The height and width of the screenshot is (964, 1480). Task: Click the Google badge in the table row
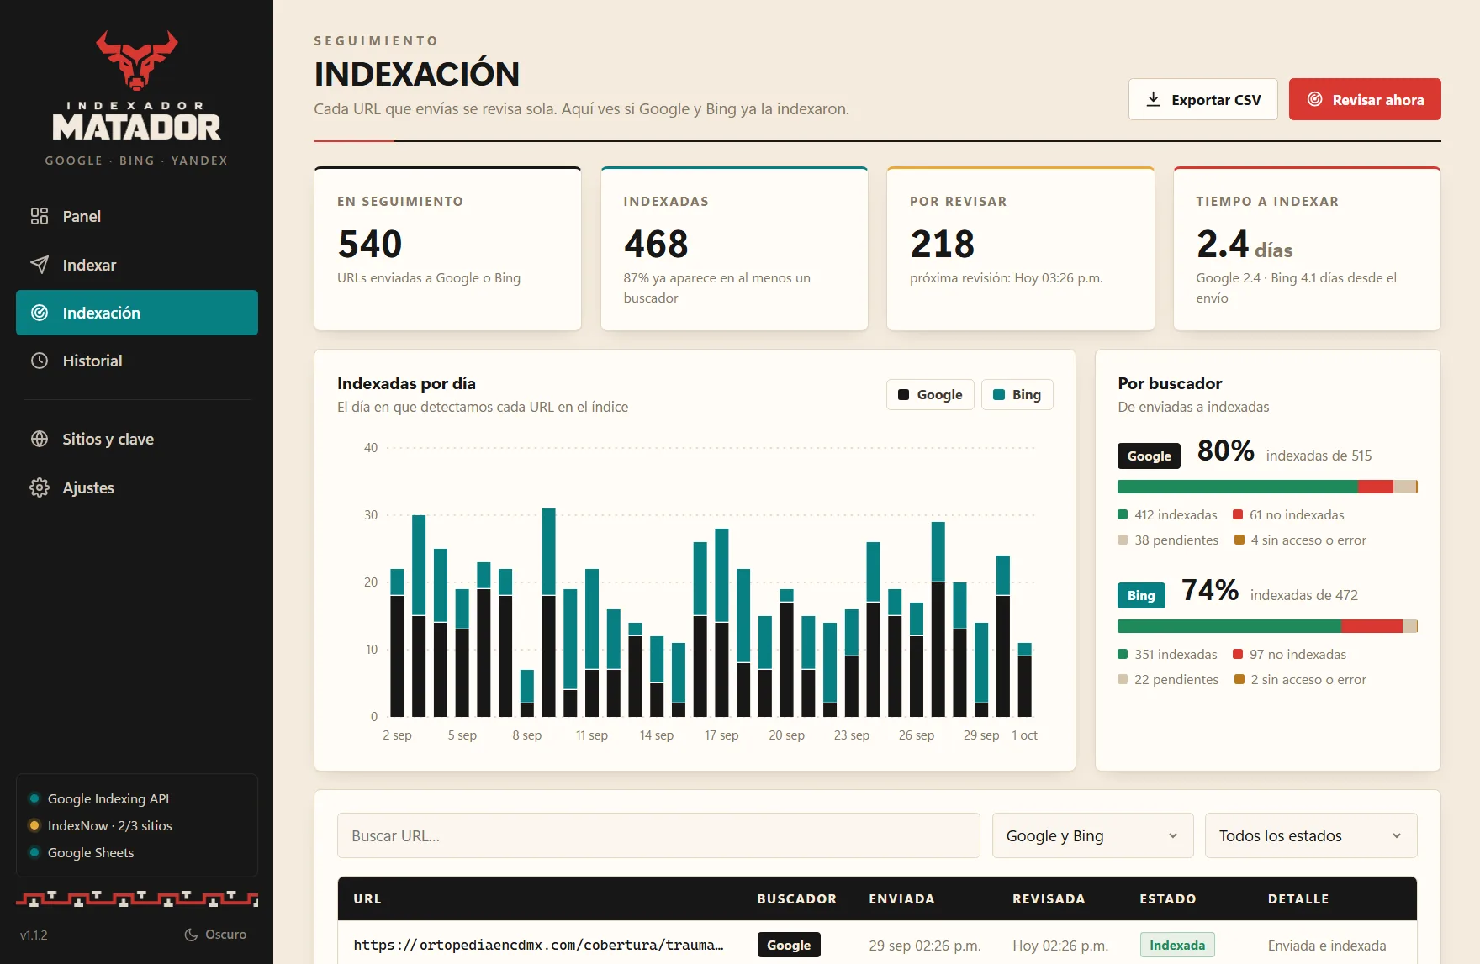tap(789, 945)
